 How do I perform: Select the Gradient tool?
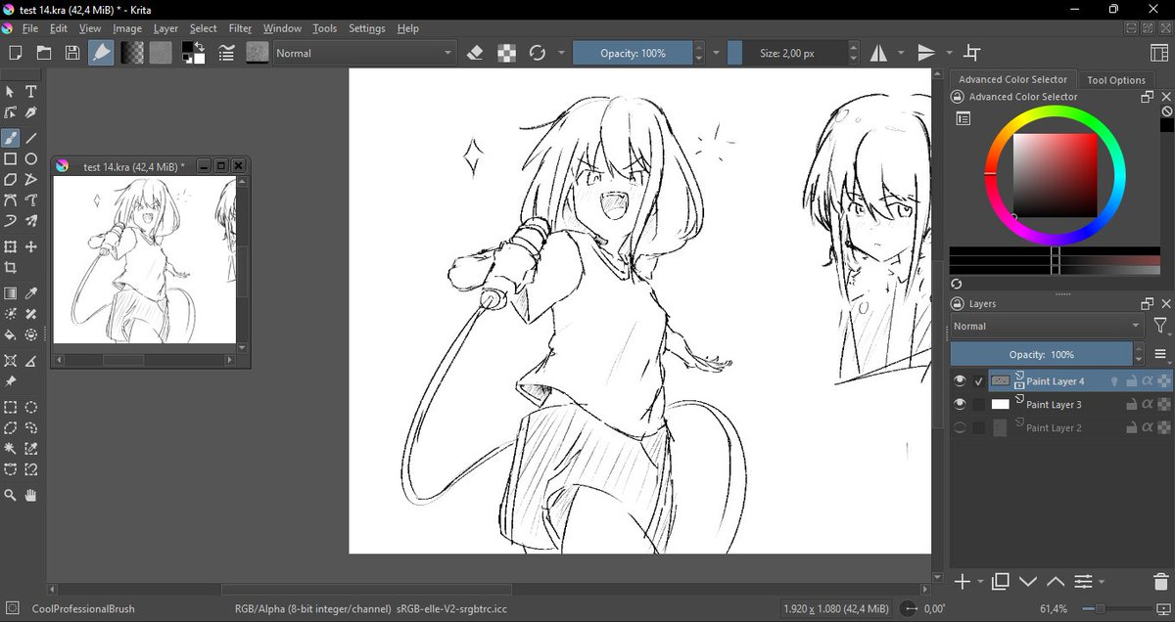point(10,293)
